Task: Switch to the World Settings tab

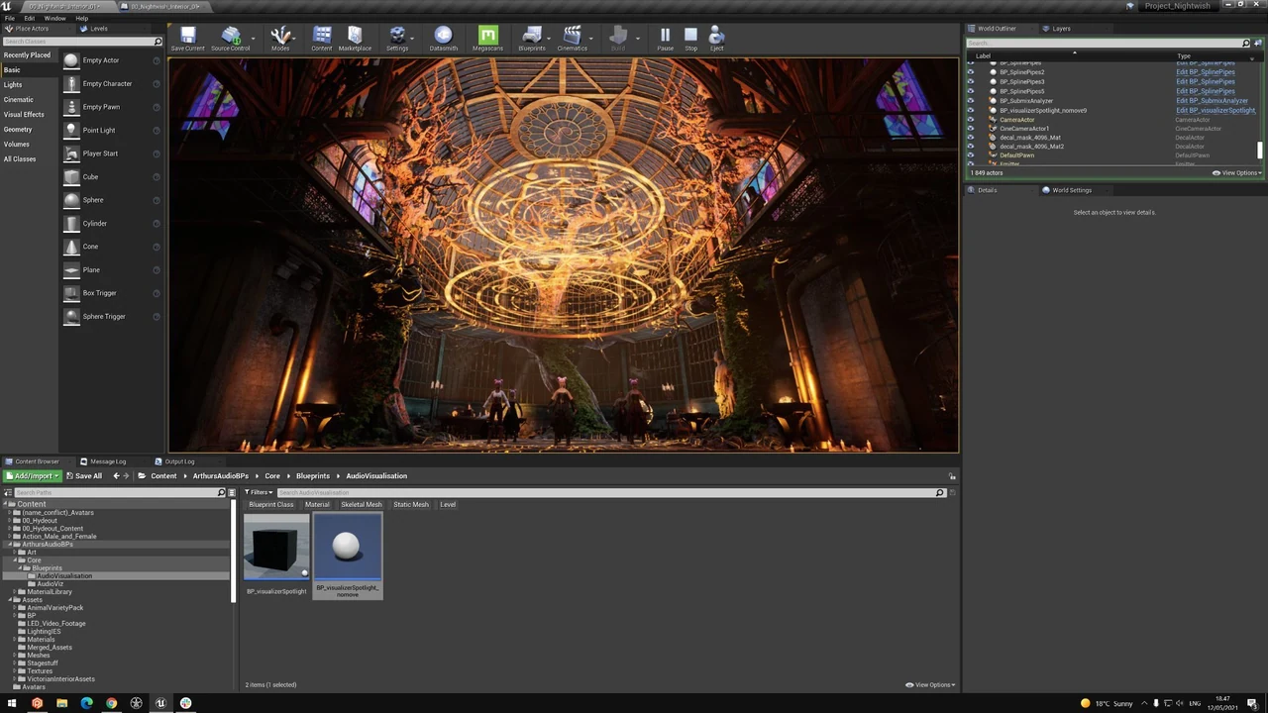Action: pyautogui.click(x=1072, y=190)
